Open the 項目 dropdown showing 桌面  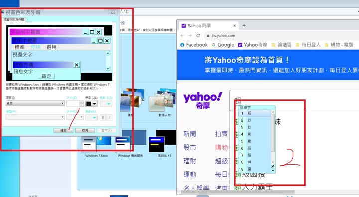[35, 104]
